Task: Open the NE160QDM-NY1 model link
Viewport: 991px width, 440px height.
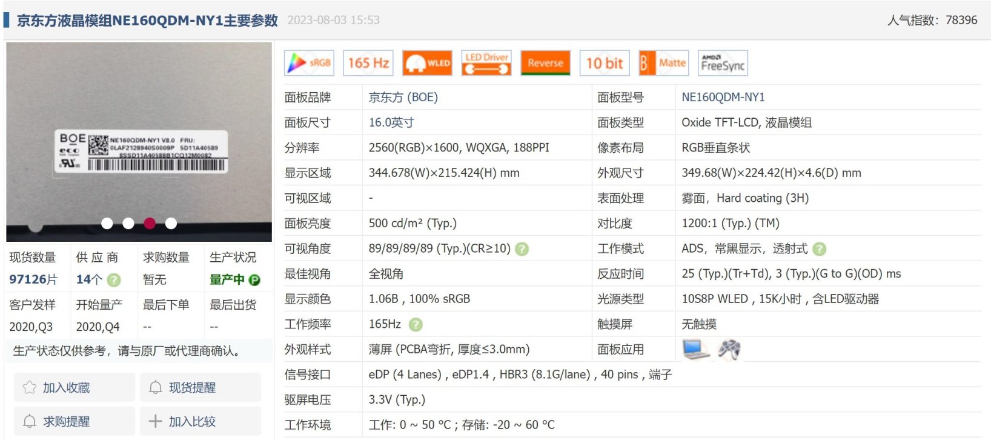Action: (x=723, y=98)
